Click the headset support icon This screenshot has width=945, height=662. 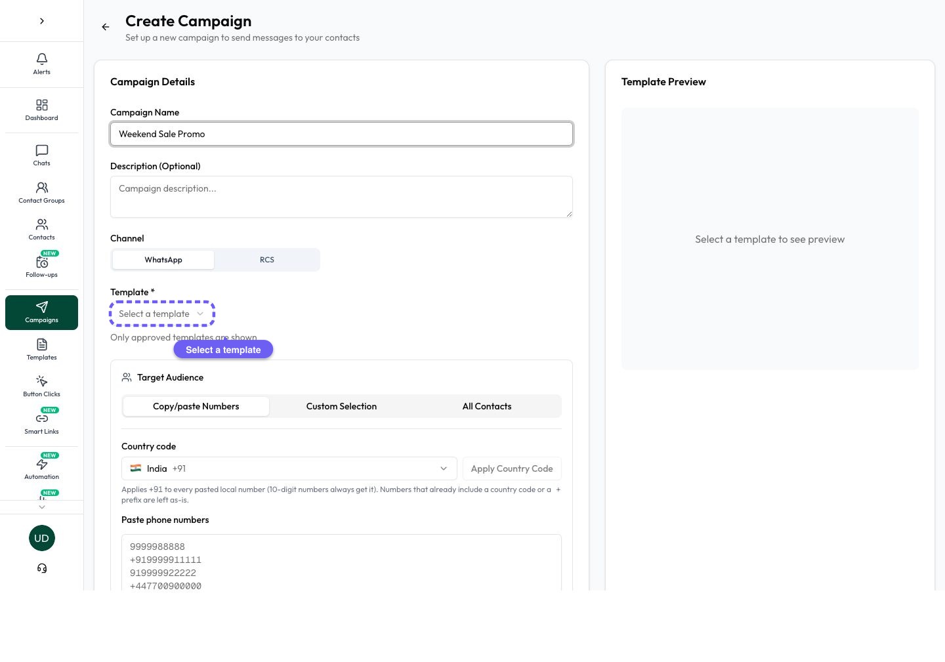(x=42, y=568)
